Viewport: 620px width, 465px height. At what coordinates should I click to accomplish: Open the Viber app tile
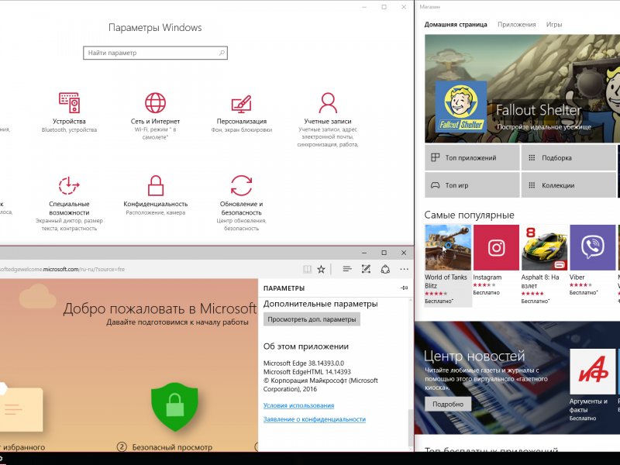pyautogui.click(x=592, y=260)
